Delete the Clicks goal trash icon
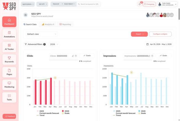This screenshot has height=121, width=180. point(76,56)
